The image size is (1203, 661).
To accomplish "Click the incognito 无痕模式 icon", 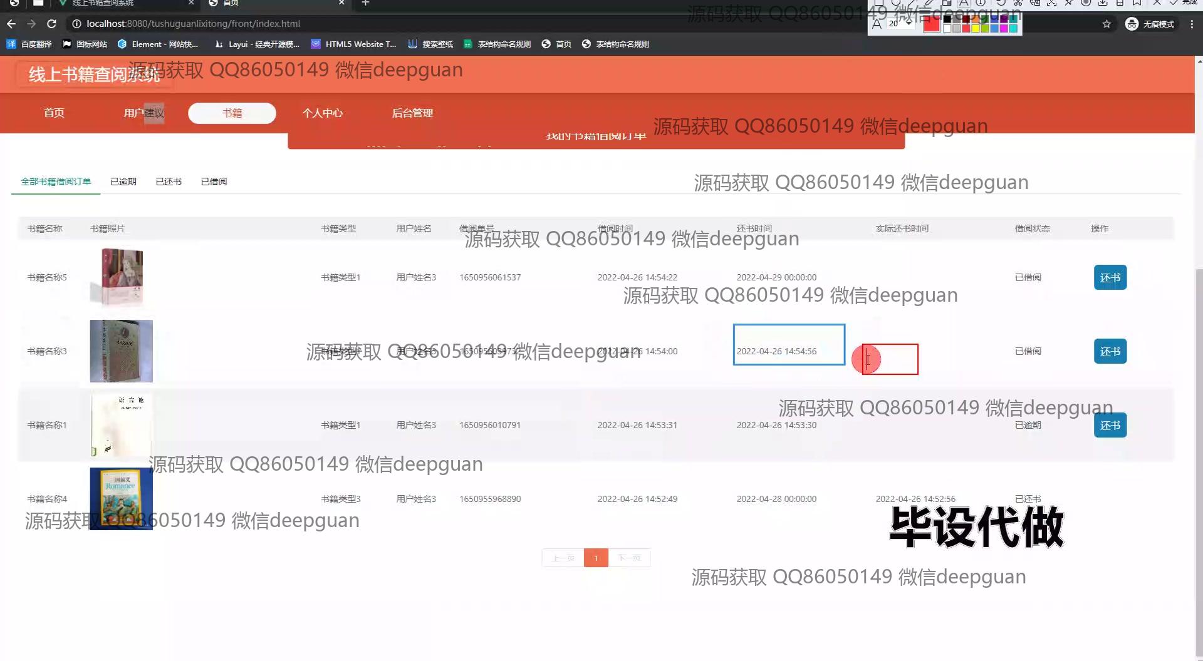I will (x=1132, y=24).
